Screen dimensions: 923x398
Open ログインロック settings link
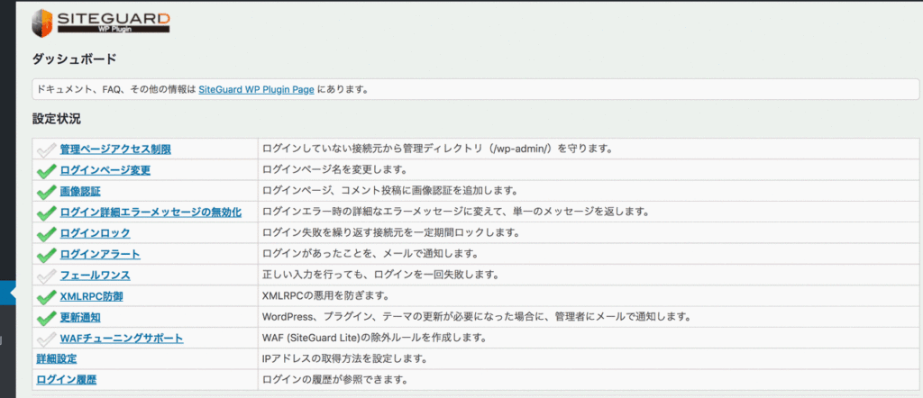96,233
